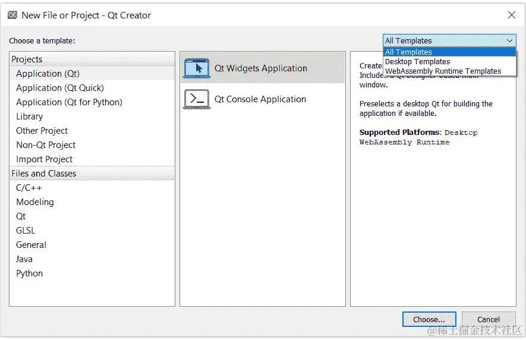Screen dimensions: 526x340
Task: Select GLSL file category
Action: pyautogui.click(x=92, y=231)
